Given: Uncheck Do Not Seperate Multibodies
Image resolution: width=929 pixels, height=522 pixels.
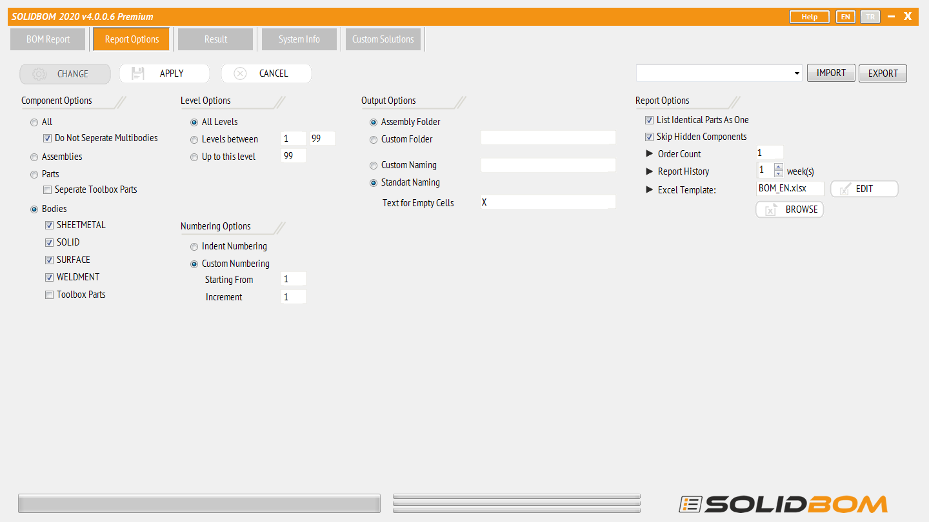Looking at the screenshot, I should pyautogui.click(x=47, y=138).
